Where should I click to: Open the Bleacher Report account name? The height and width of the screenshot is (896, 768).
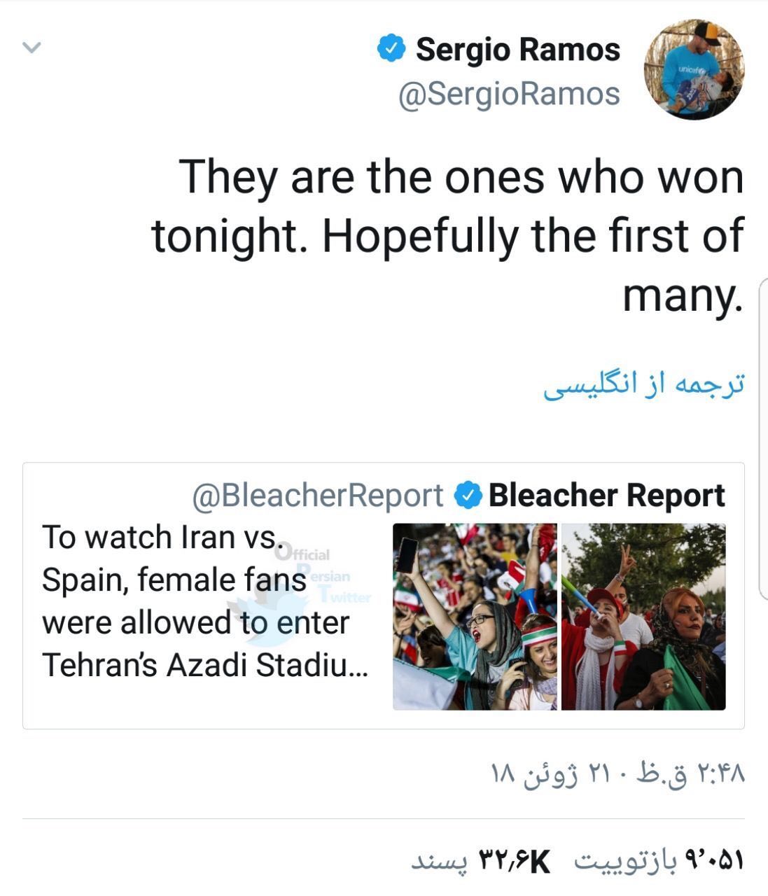607,496
